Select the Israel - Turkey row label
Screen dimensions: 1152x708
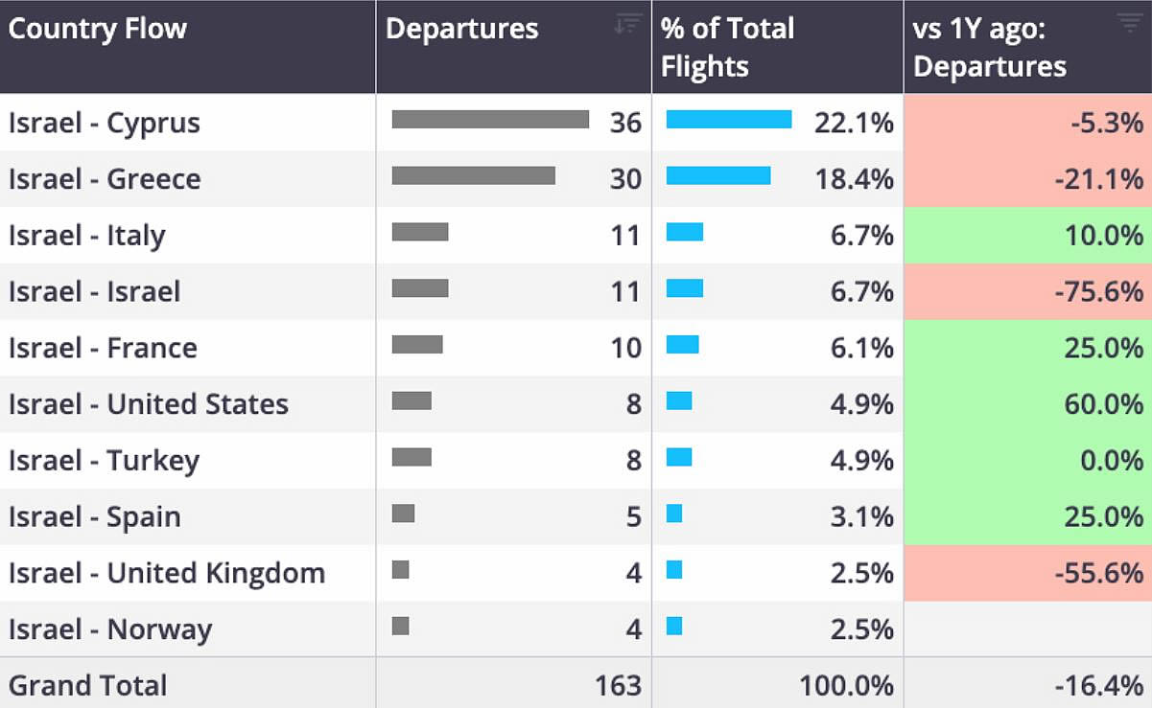coord(104,461)
